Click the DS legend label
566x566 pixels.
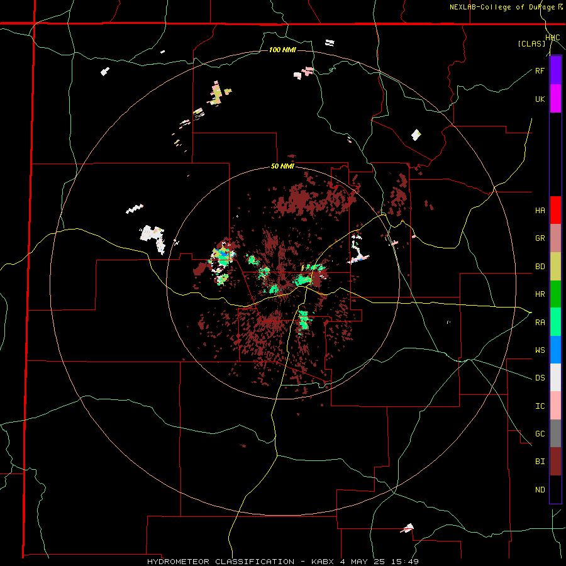tap(540, 377)
